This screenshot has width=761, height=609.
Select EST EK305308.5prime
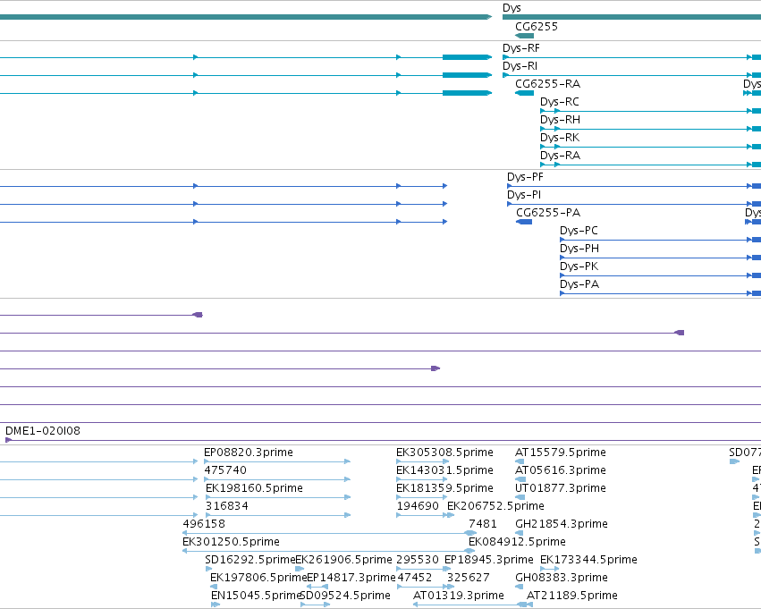tap(444, 453)
